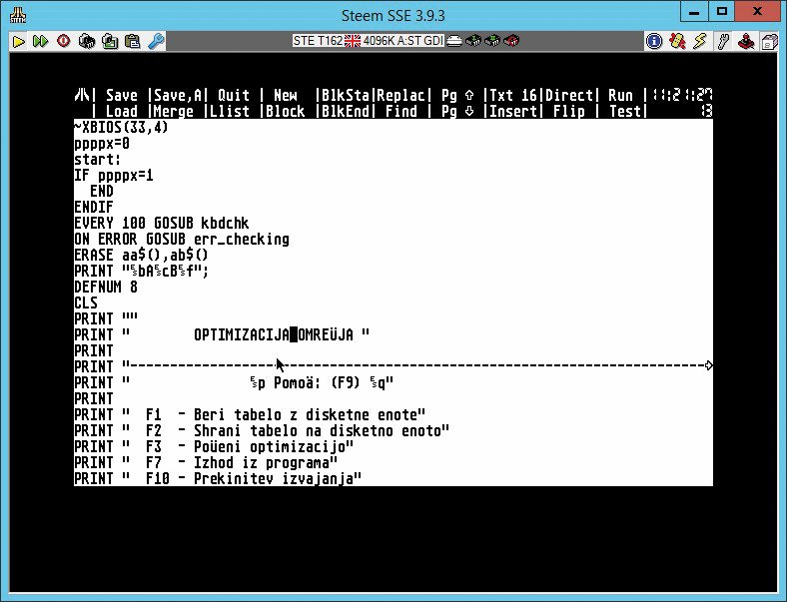Image resolution: width=787 pixels, height=602 pixels.
Task: Choose Llist in the editor menu
Action: coord(230,111)
